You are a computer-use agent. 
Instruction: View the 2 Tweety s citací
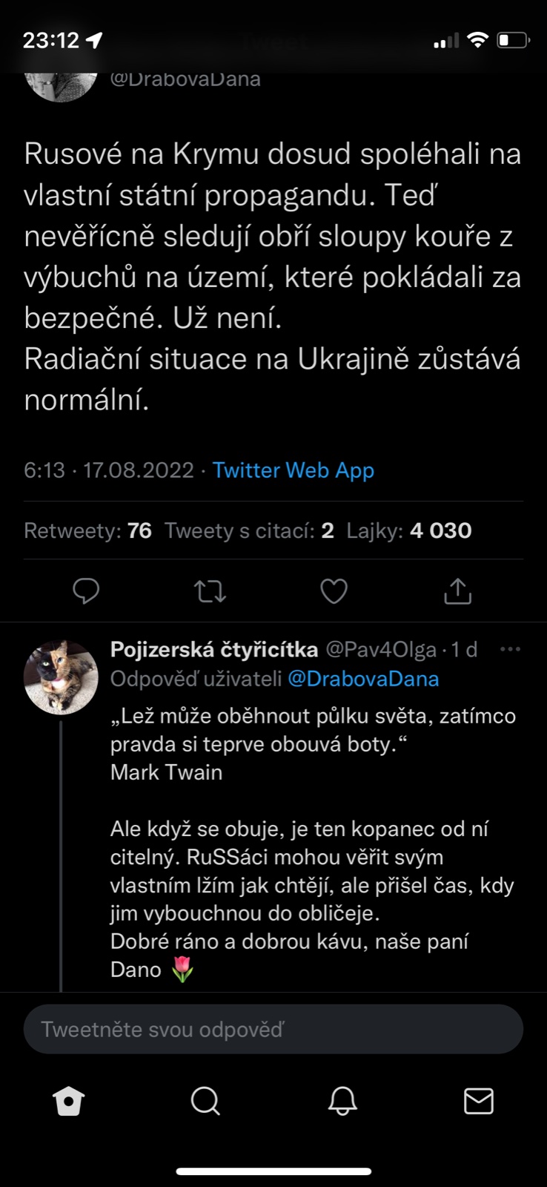249,530
